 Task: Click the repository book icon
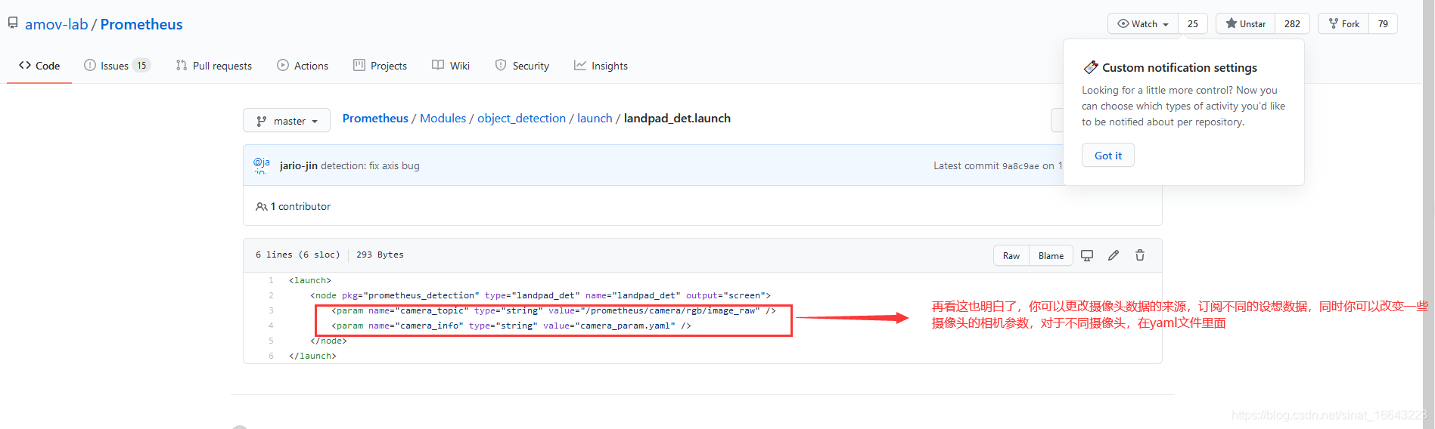click(13, 23)
